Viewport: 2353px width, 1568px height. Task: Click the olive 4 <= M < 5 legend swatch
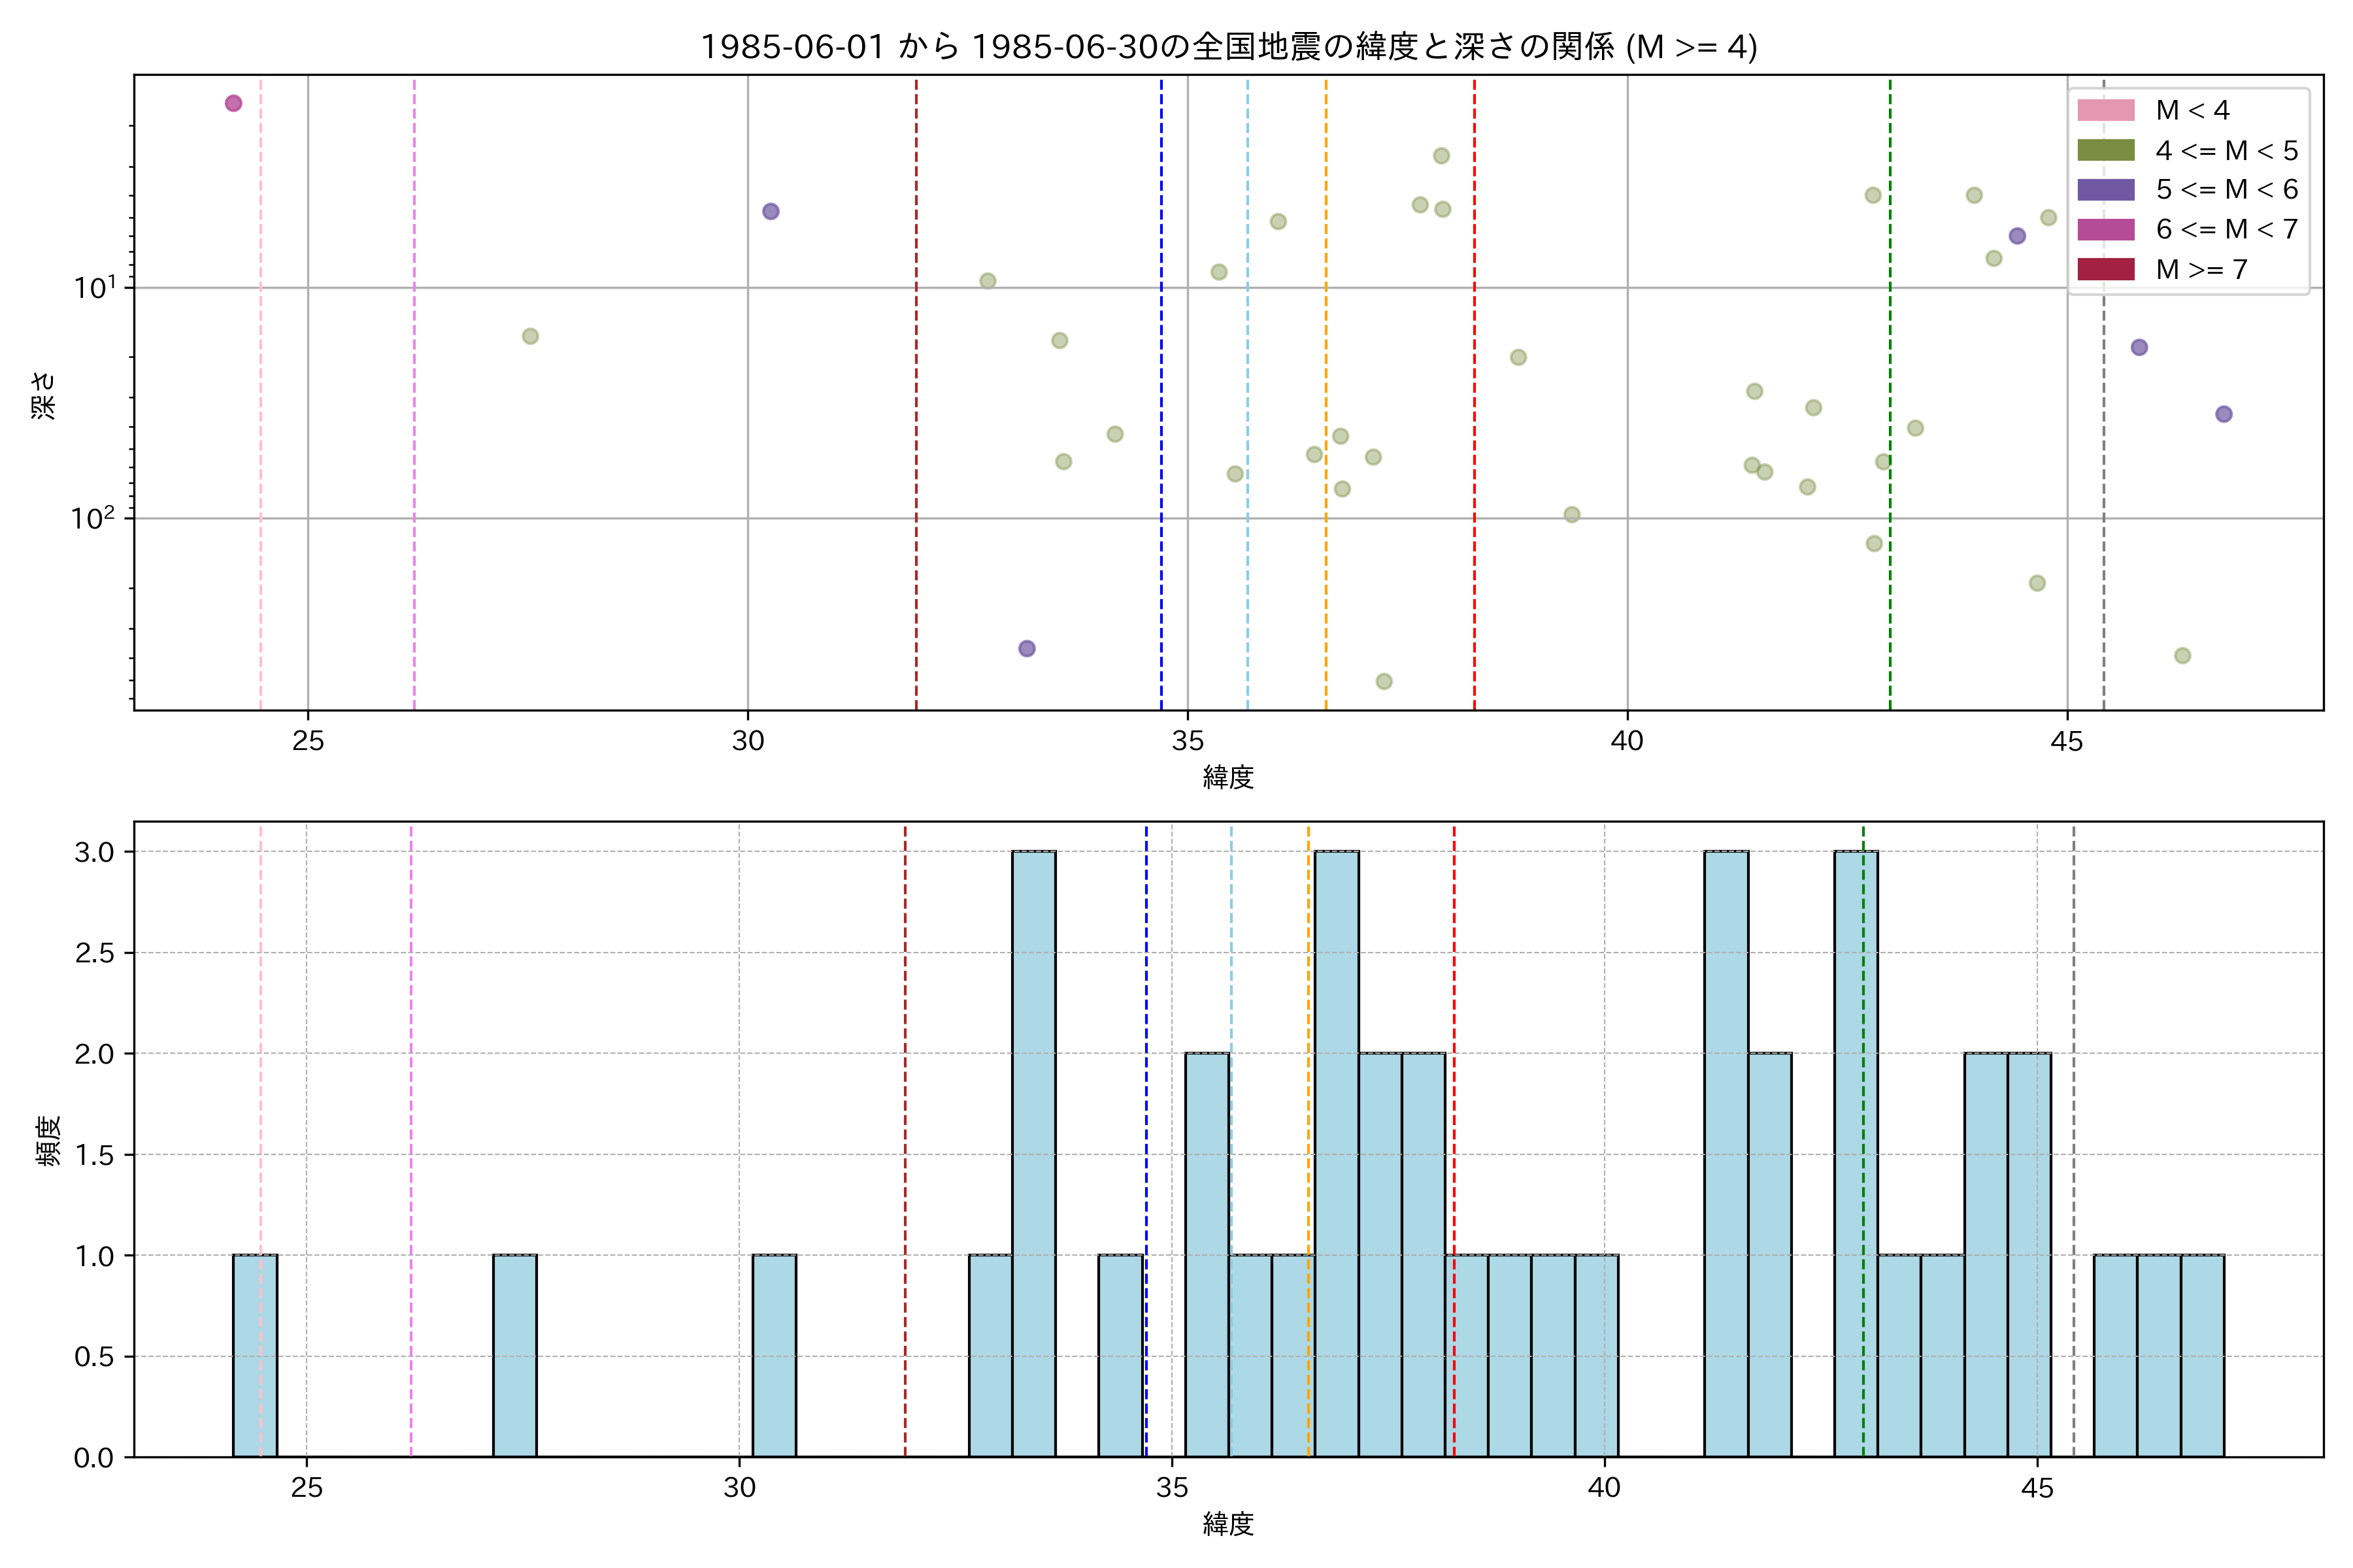pos(2105,150)
